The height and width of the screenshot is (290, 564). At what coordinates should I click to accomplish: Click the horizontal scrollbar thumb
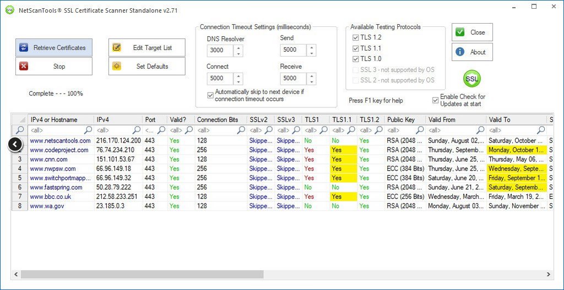pyautogui.click(x=142, y=274)
